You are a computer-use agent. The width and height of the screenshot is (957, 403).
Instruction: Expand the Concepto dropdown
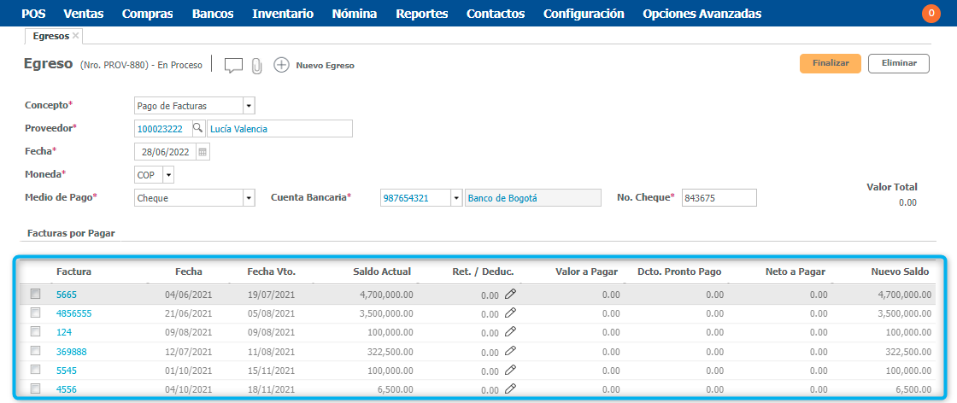tap(249, 105)
